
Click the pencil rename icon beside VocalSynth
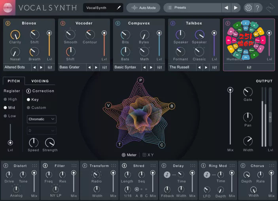coord(119,8)
